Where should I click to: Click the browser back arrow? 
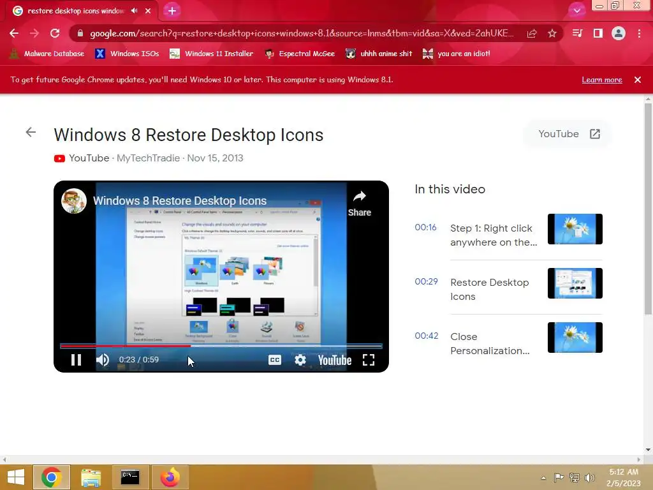click(x=14, y=33)
